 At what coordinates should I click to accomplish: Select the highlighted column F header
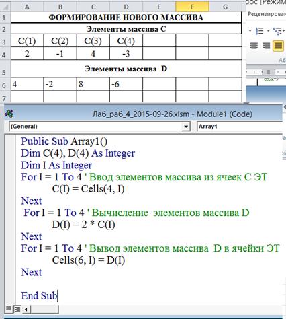click(192, 7)
